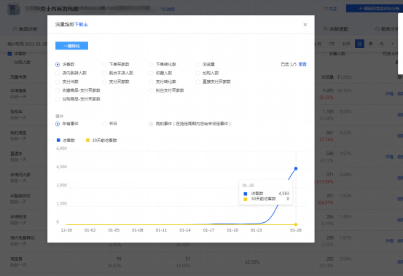Close the 流量趋势 dialog with X icon

(305, 25)
